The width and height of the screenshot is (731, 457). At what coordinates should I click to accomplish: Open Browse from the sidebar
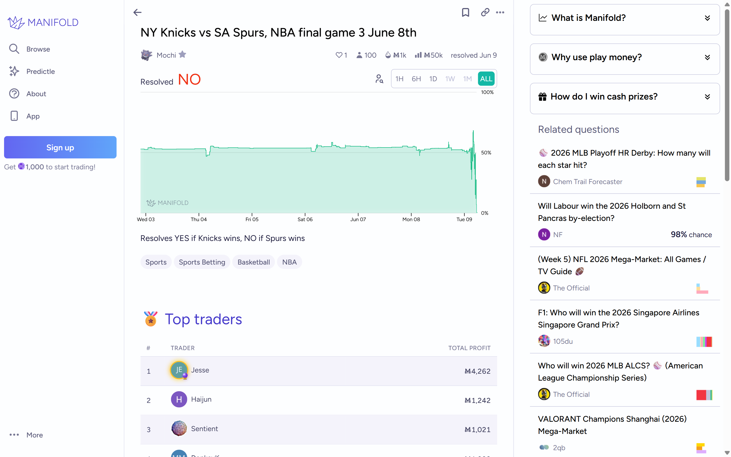[x=38, y=49]
